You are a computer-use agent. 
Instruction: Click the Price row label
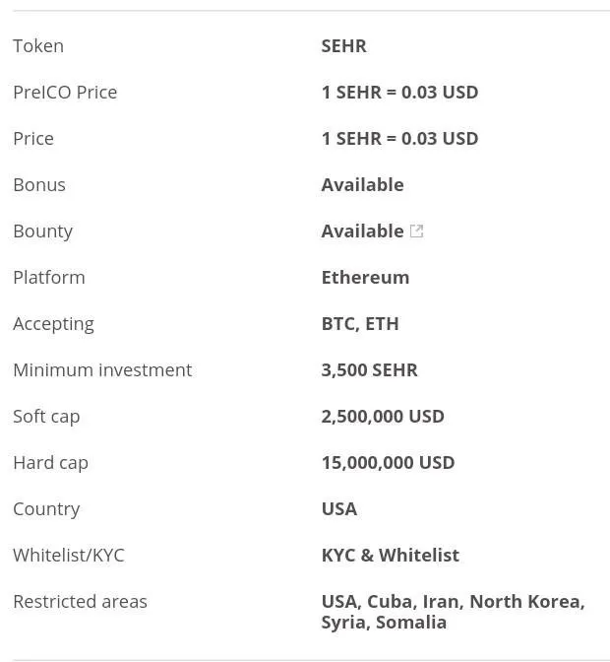33,139
